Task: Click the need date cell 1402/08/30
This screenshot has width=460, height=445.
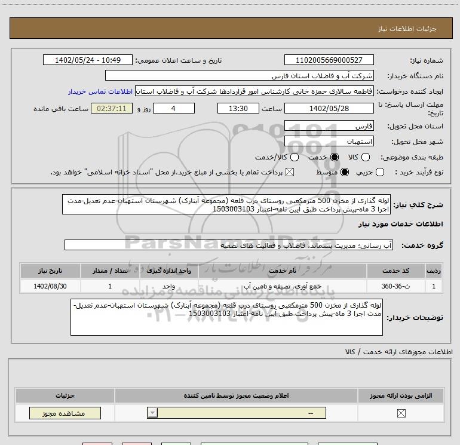Action: tap(50, 286)
